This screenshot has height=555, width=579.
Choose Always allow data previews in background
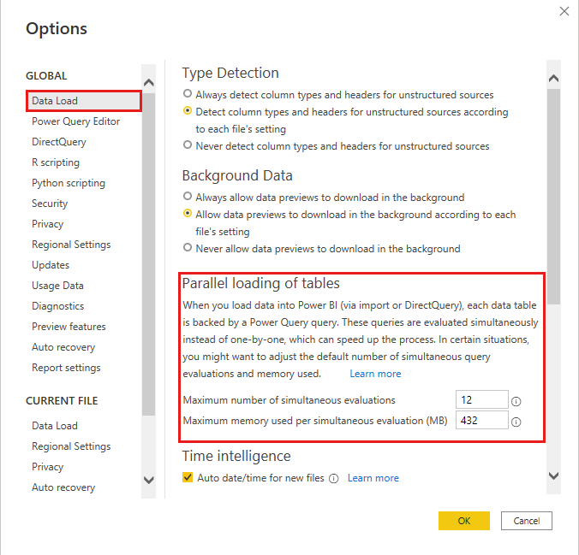pyautogui.click(x=188, y=198)
